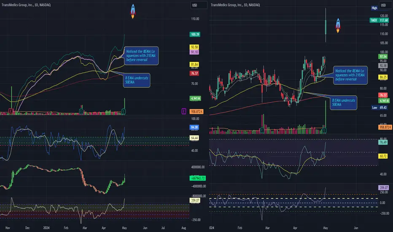Click the 117.60 last price label
Image resolution: width=393 pixels, height=232 pixels.
click(384, 20)
